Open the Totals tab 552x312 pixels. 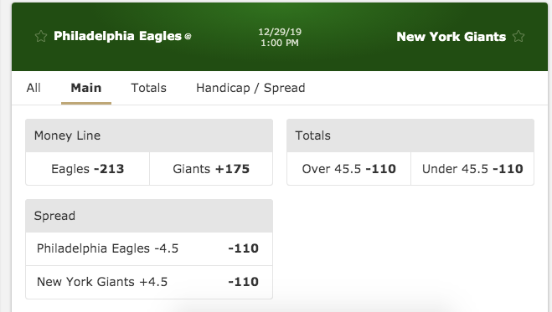coord(148,88)
